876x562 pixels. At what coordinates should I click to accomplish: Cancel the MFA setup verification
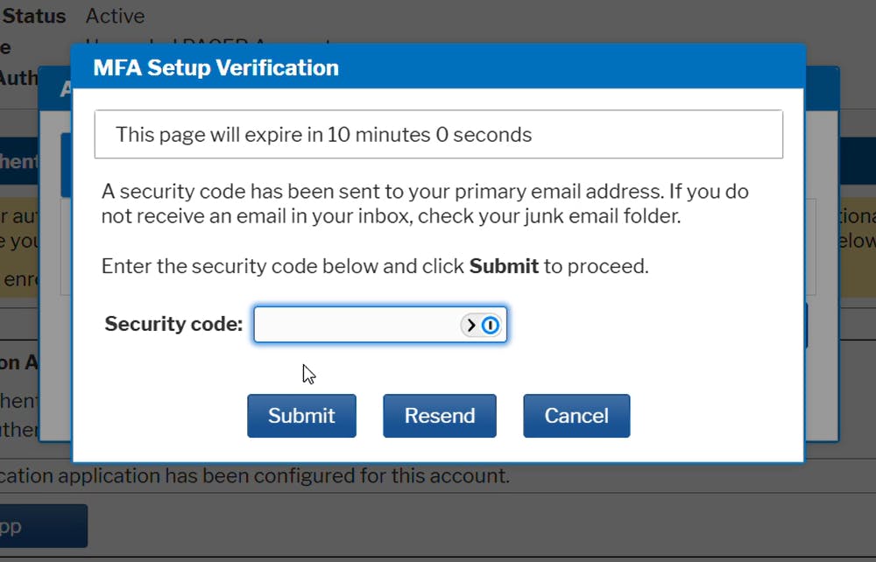[x=576, y=415]
